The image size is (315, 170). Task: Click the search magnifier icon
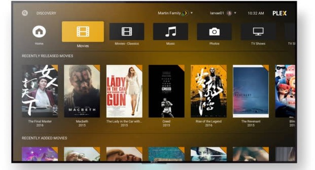(x=25, y=13)
